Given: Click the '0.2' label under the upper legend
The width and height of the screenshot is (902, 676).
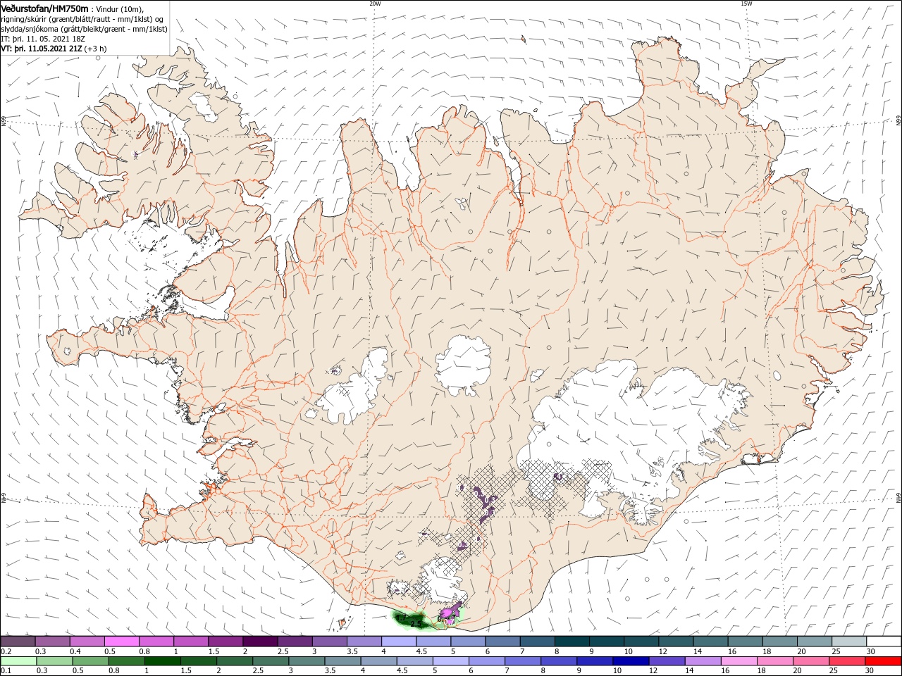Looking at the screenshot, I should (x=6, y=651).
